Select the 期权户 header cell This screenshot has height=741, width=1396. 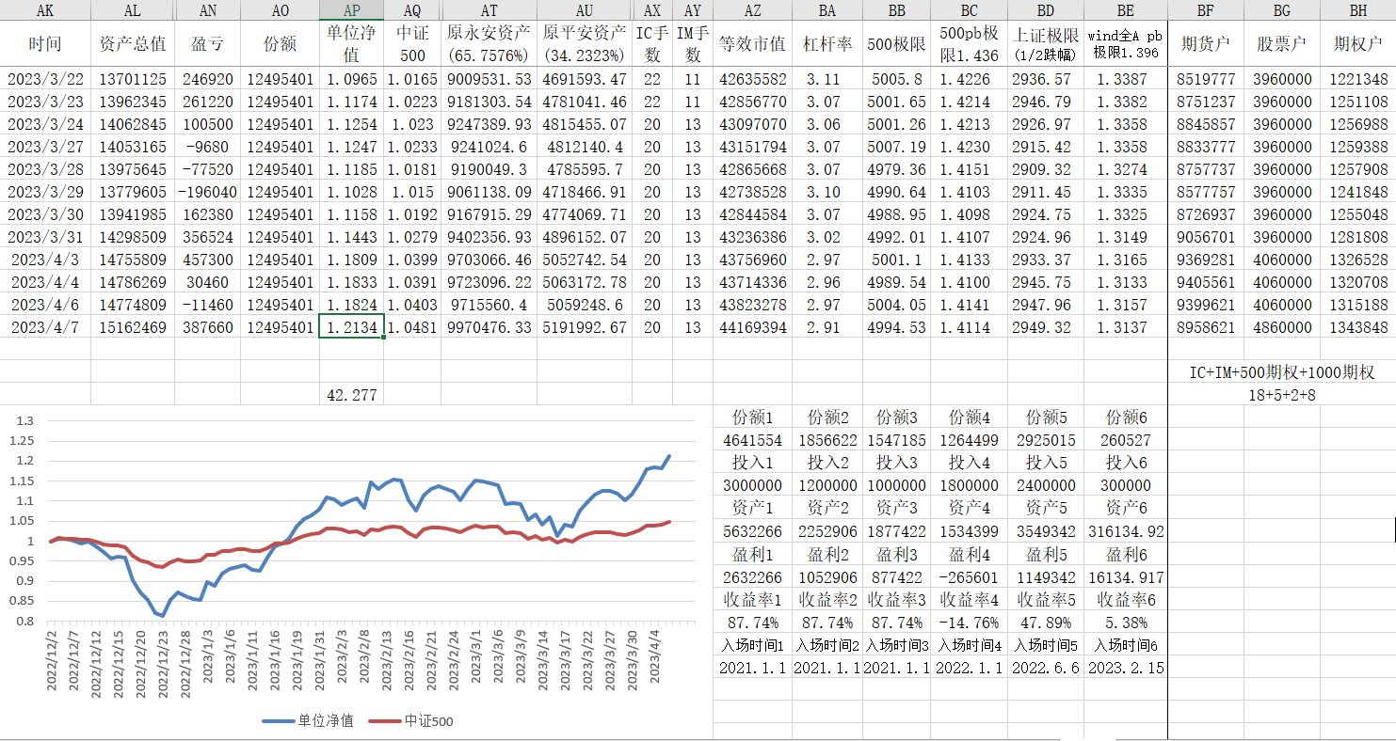tap(1357, 44)
